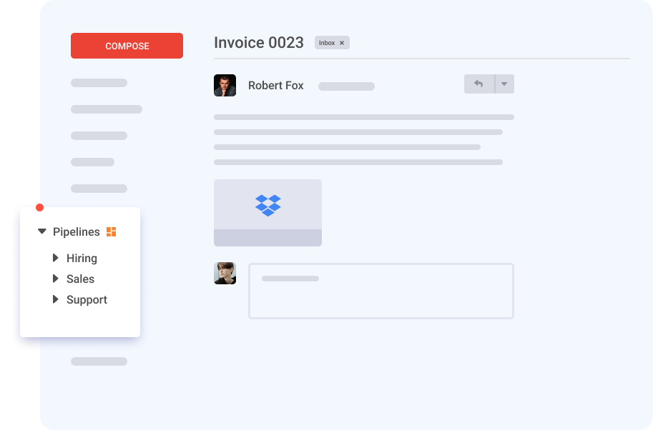
Task: Expand the Sales pipeline
Action: point(56,279)
